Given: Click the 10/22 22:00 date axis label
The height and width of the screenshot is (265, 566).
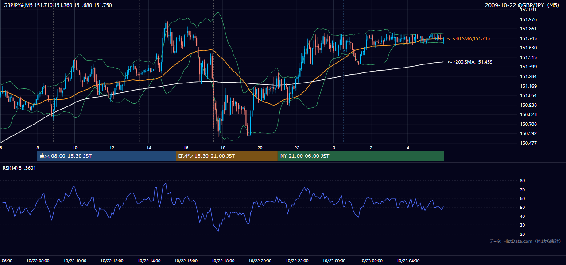Looking at the screenshot, I should [297, 261].
